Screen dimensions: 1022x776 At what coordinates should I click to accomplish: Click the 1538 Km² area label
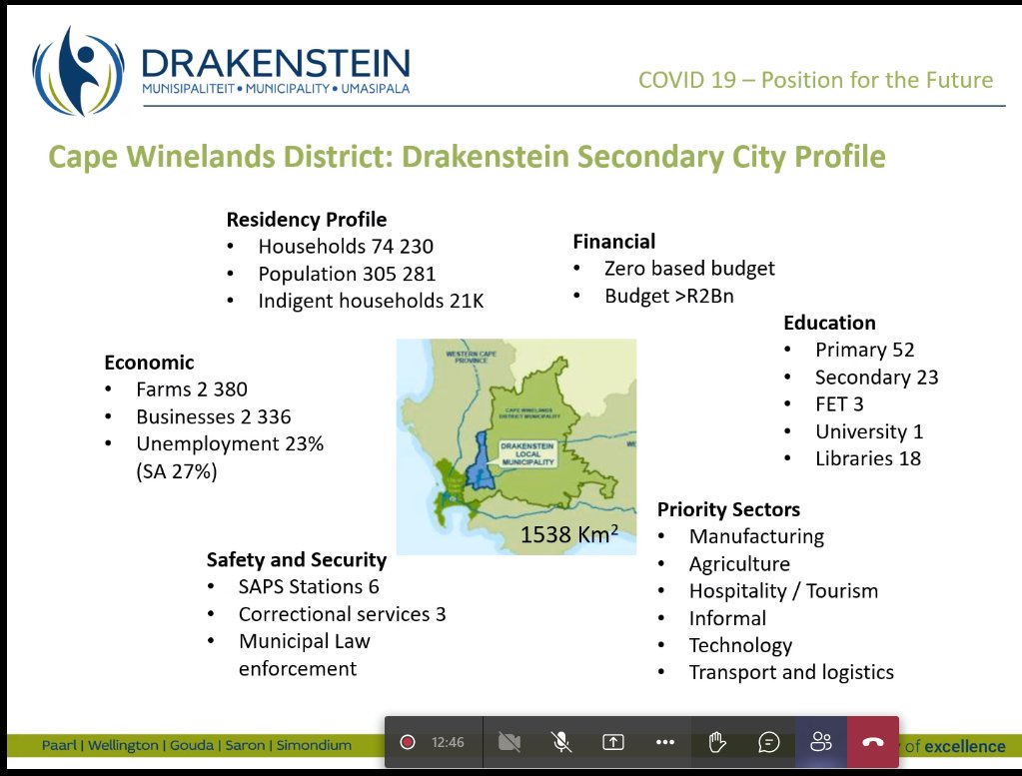coord(569,534)
